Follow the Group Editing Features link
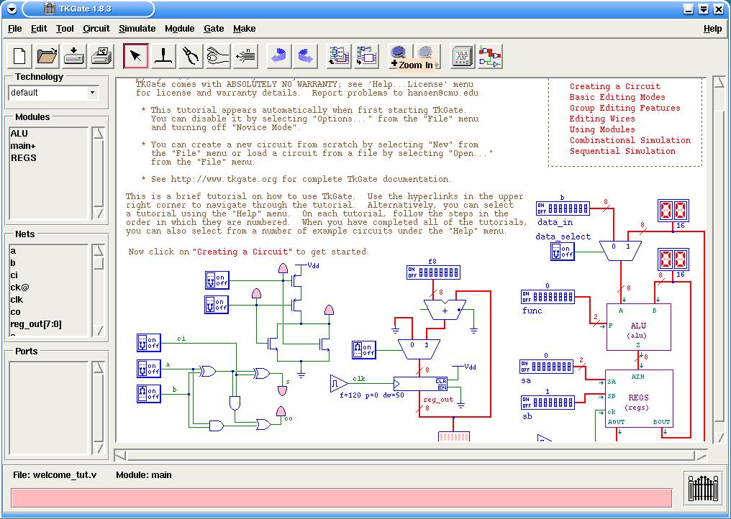Viewport: 731px width, 519px height. click(x=625, y=108)
